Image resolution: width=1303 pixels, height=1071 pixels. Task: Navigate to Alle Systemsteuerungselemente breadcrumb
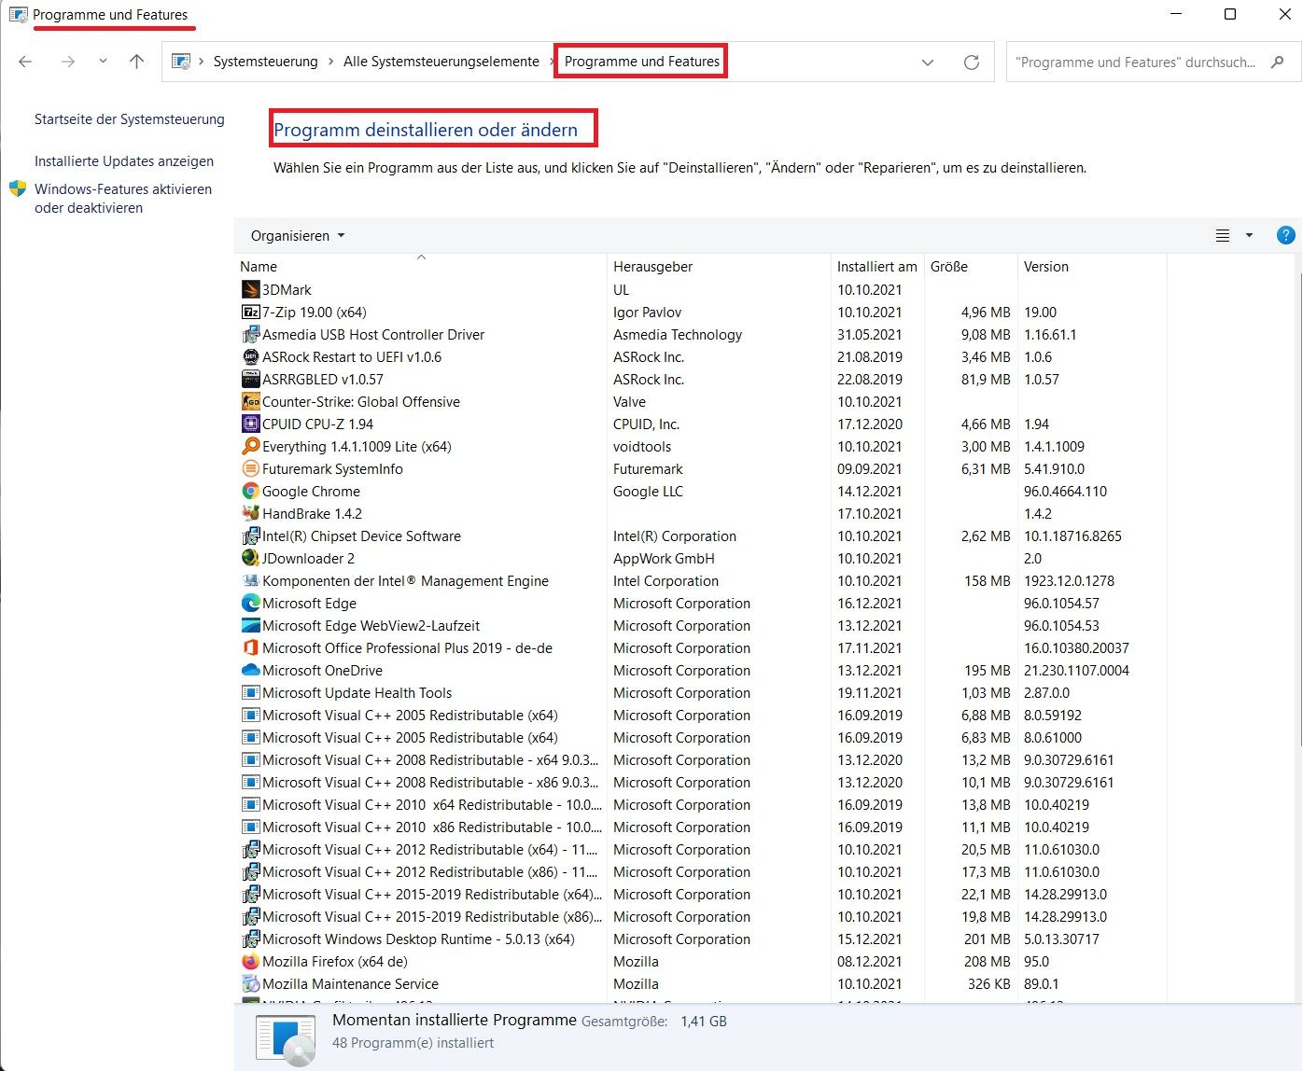coord(441,62)
